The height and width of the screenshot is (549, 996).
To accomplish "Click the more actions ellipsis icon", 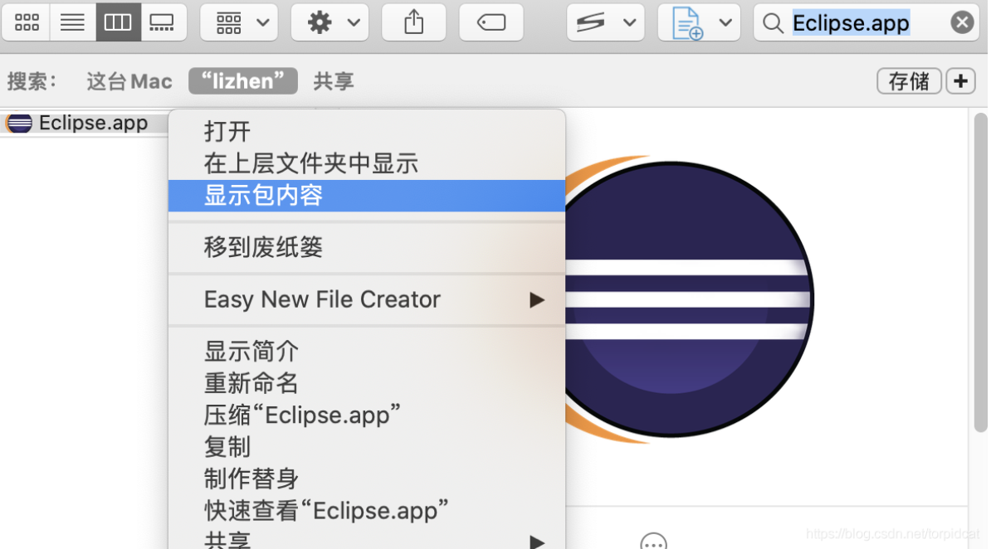I will point(654,543).
